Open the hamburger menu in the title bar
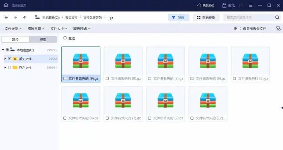This screenshot has width=283, height=150. (x=250, y=5)
